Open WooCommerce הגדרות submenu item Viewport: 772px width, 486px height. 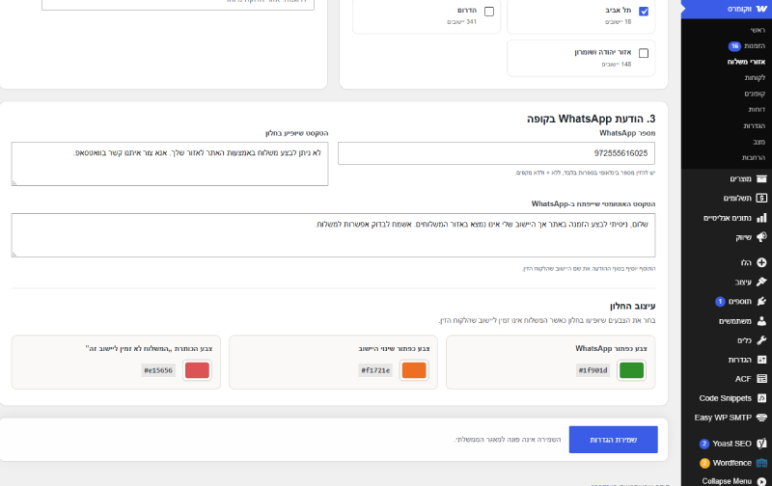click(754, 125)
